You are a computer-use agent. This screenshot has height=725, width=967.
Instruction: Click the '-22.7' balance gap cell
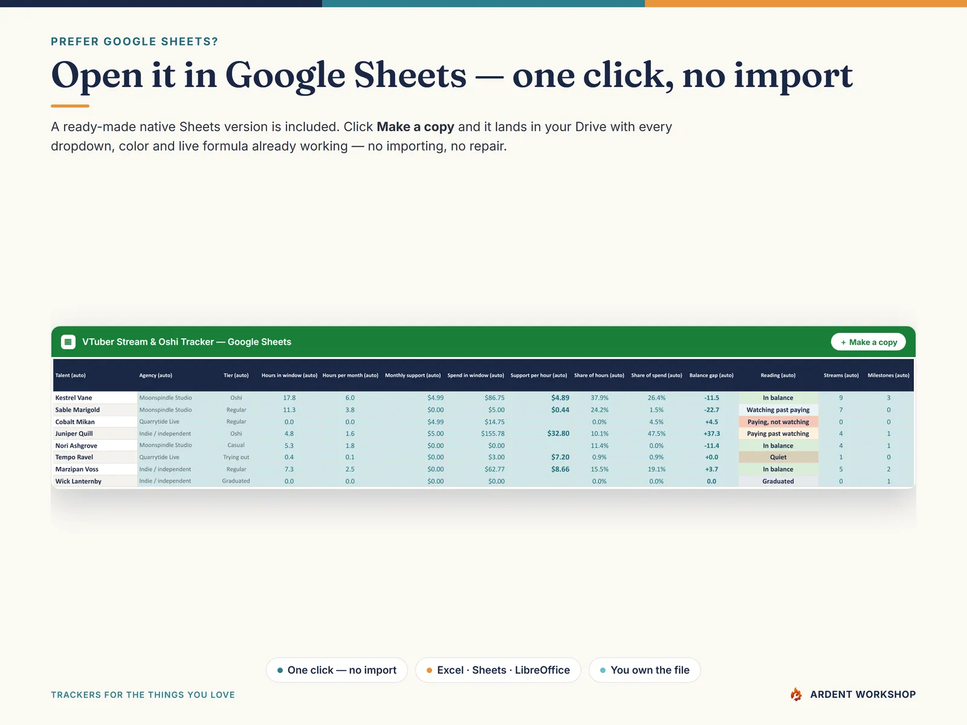pyautogui.click(x=712, y=410)
